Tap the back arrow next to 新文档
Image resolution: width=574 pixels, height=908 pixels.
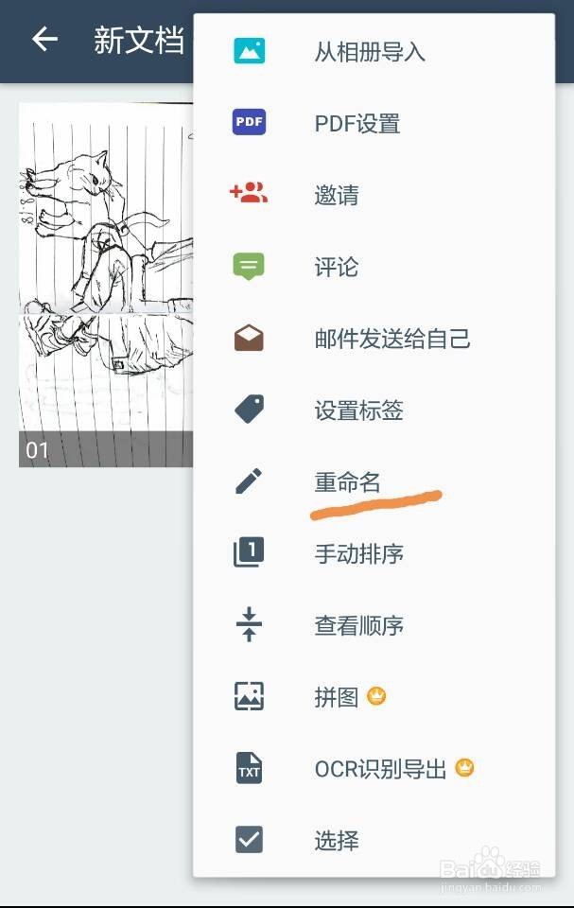point(44,40)
